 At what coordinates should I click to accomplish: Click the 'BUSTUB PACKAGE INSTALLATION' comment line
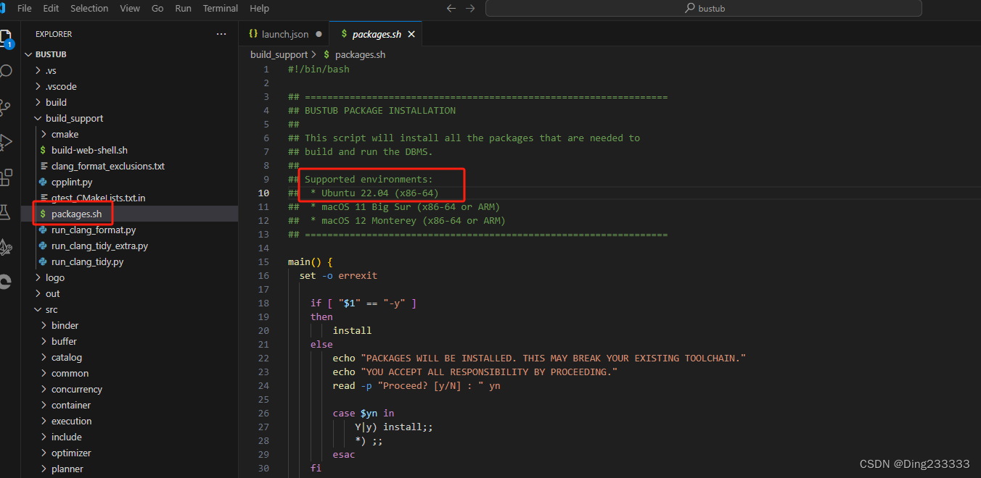(372, 111)
